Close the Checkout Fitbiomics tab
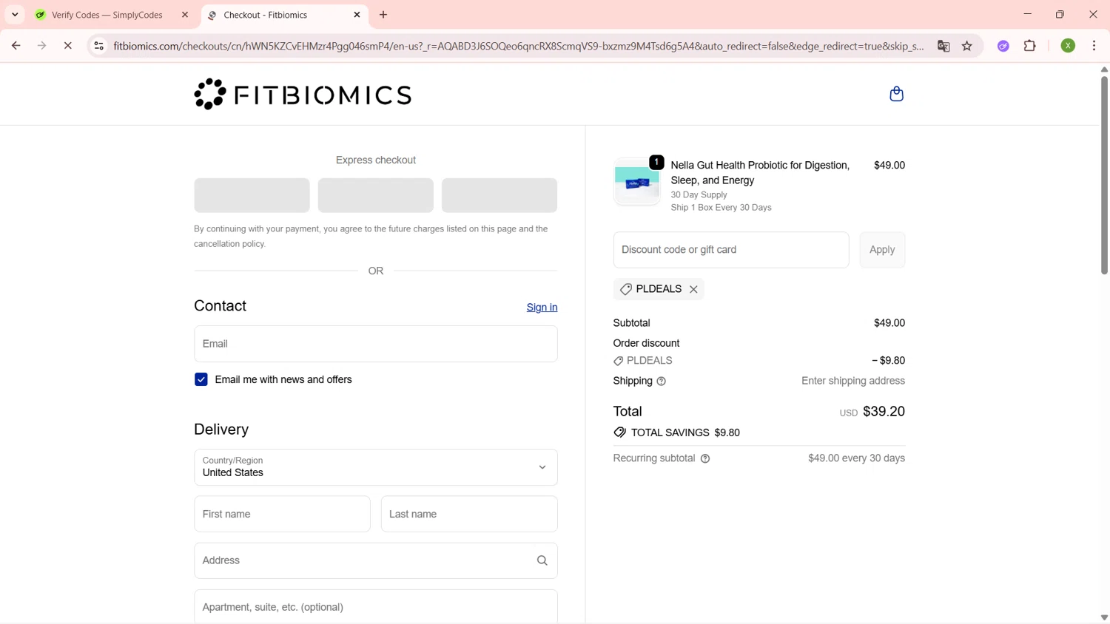This screenshot has height=624, width=1110. coord(357,15)
